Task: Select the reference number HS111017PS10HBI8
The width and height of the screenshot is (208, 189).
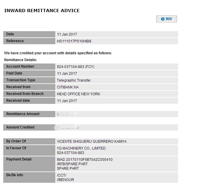Action: coord(74,41)
